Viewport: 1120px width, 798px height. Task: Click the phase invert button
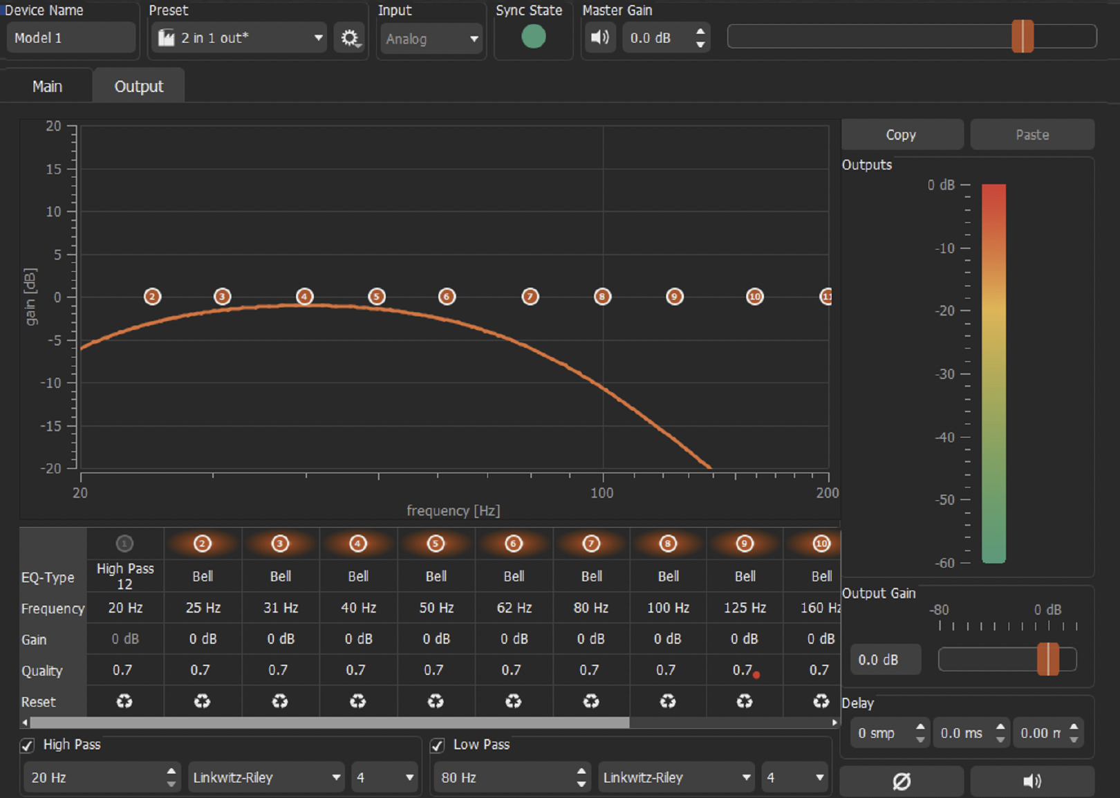tap(902, 781)
